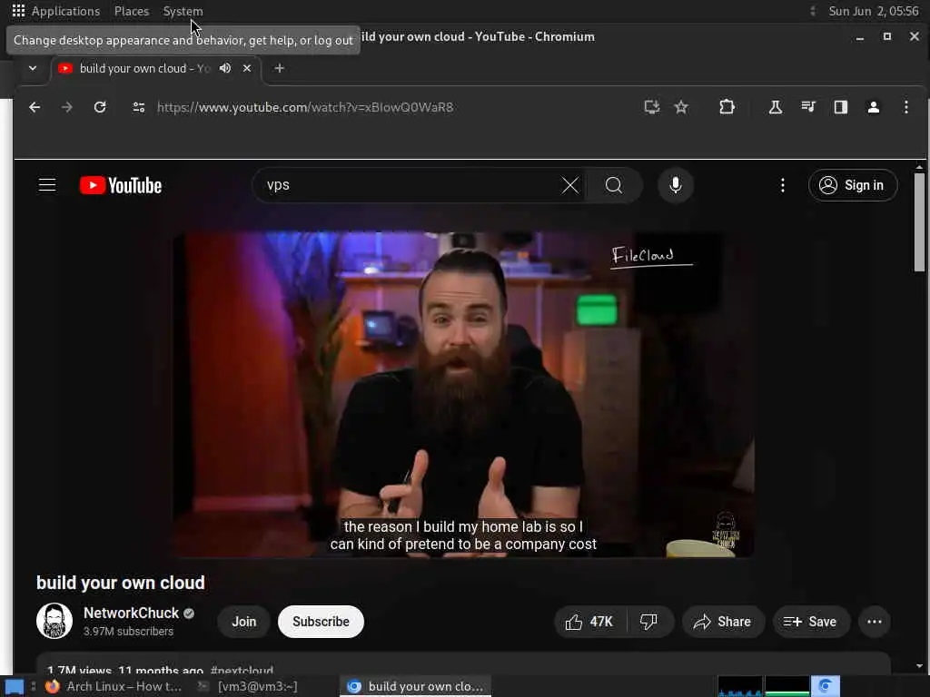Viewport: 930px width, 697px height.
Task: Click the 'build your own cloud' video title
Action: 121,583
